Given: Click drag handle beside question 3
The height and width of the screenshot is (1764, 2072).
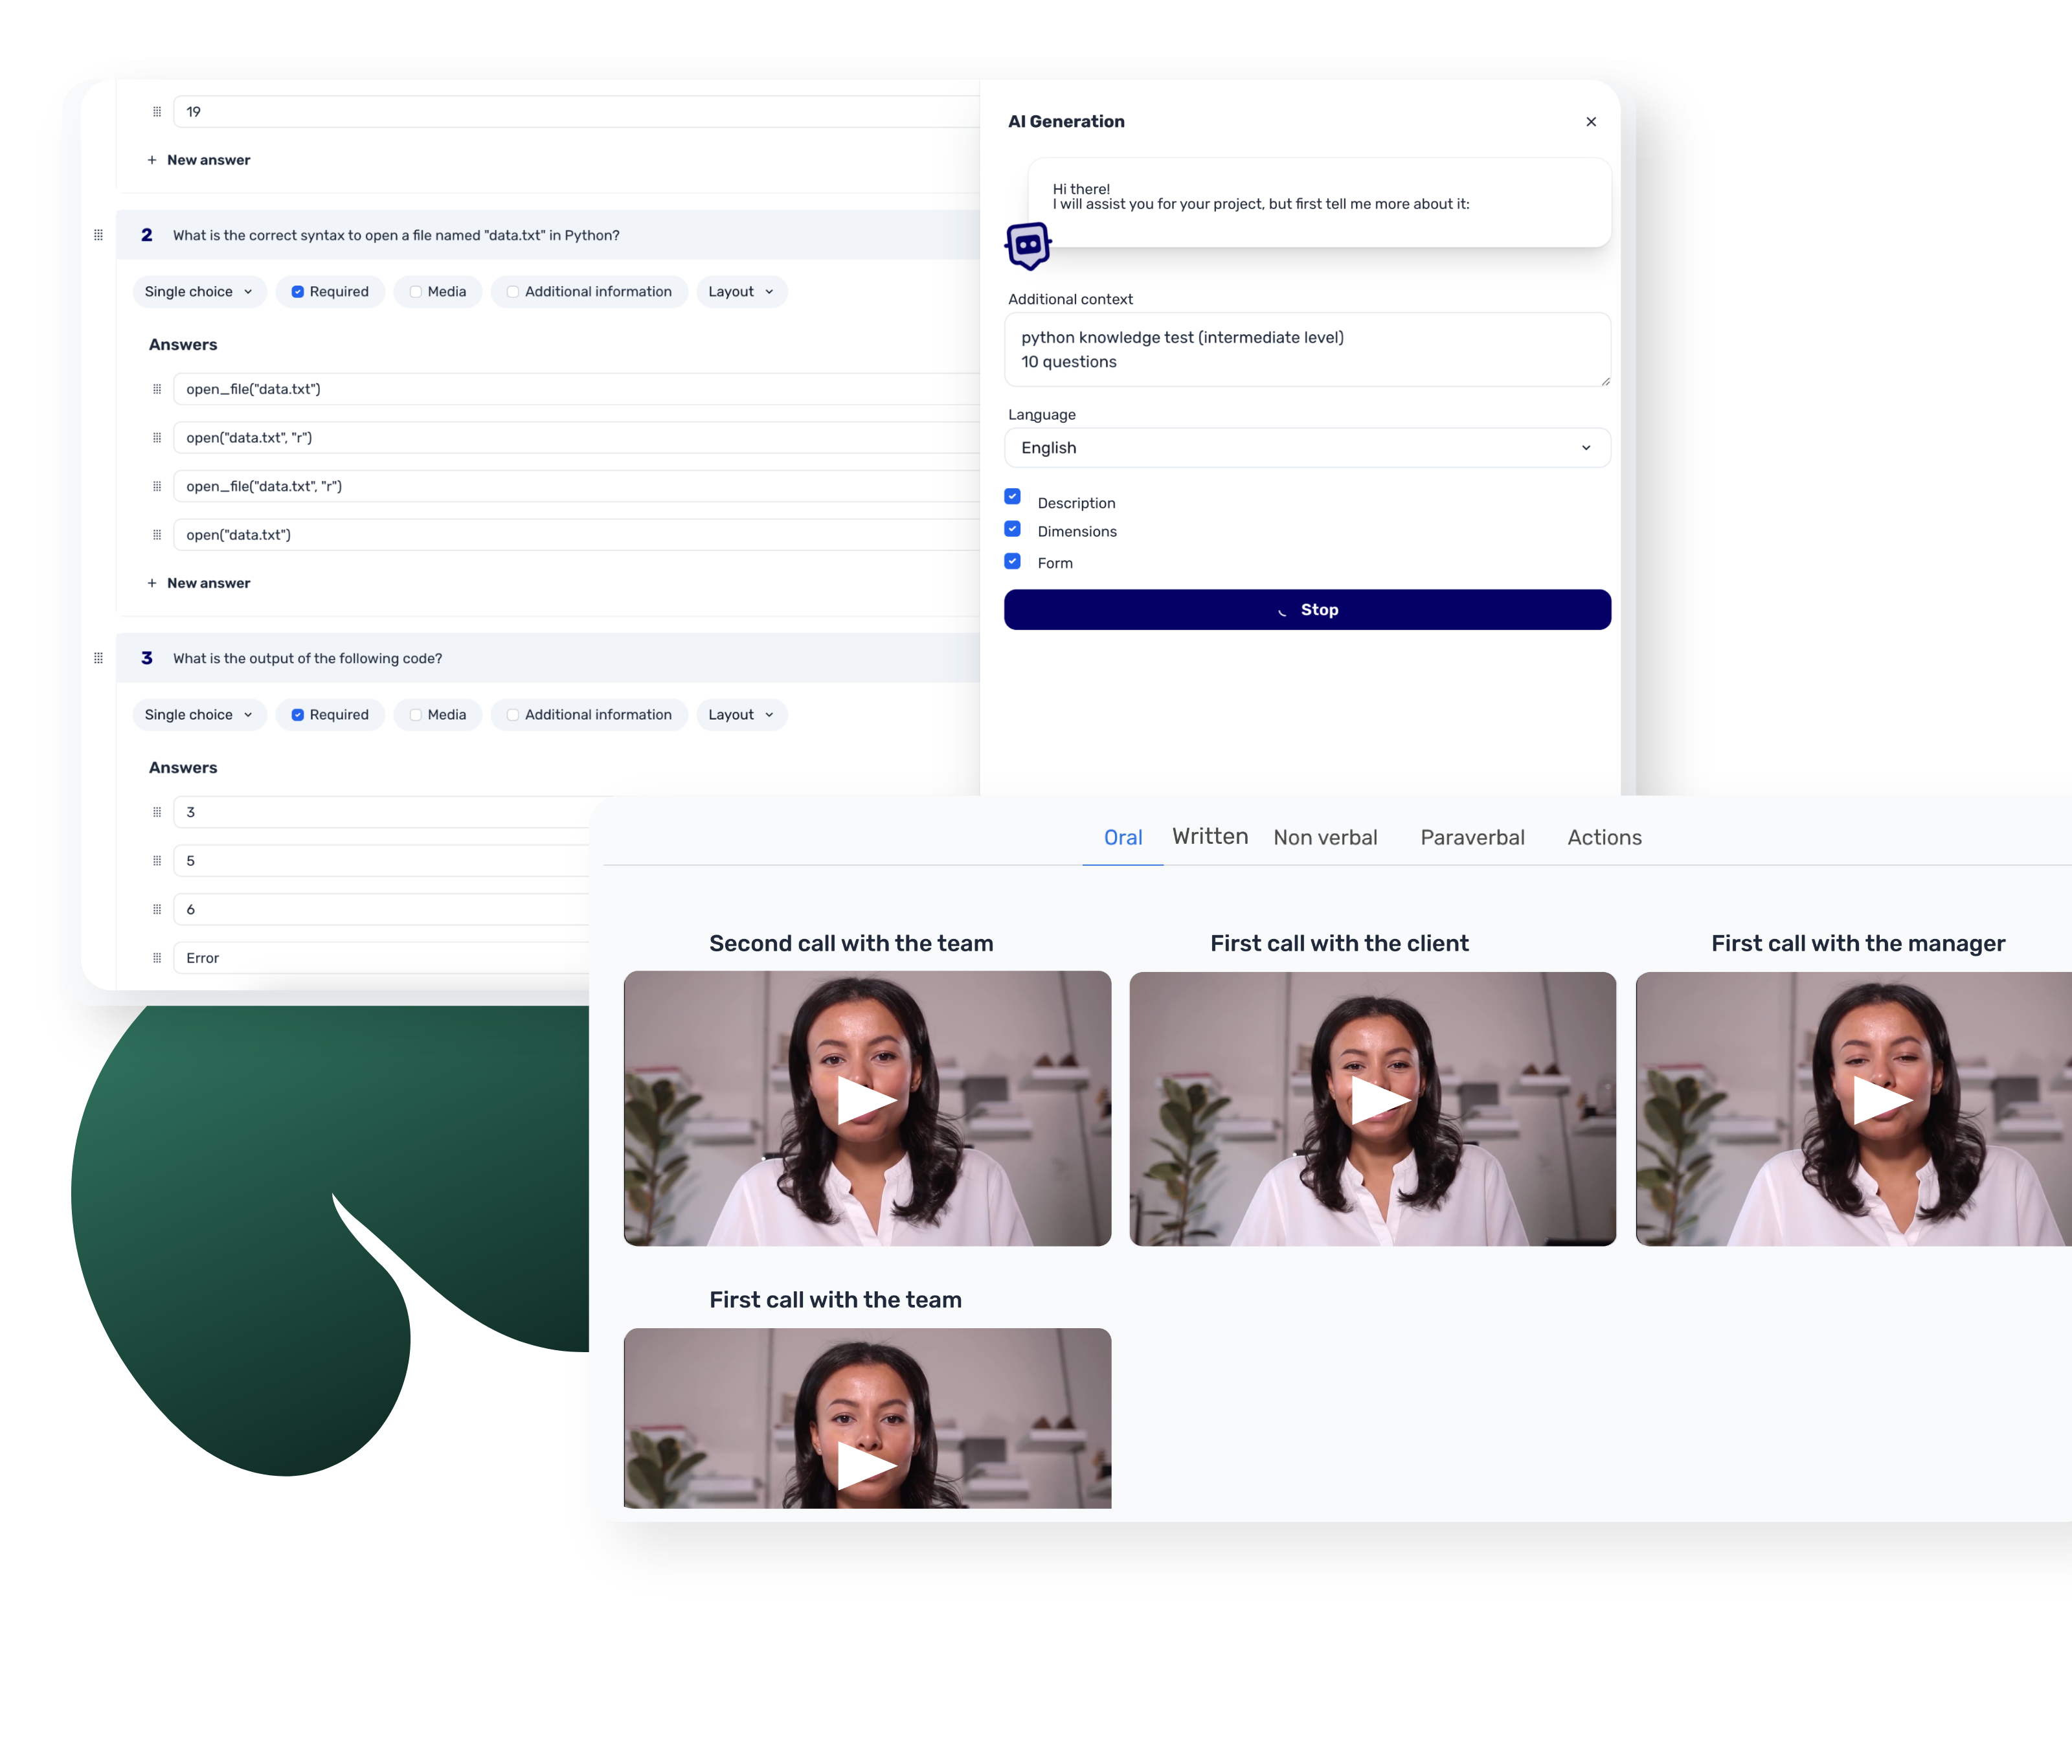Looking at the screenshot, I should [x=98, y=658].
